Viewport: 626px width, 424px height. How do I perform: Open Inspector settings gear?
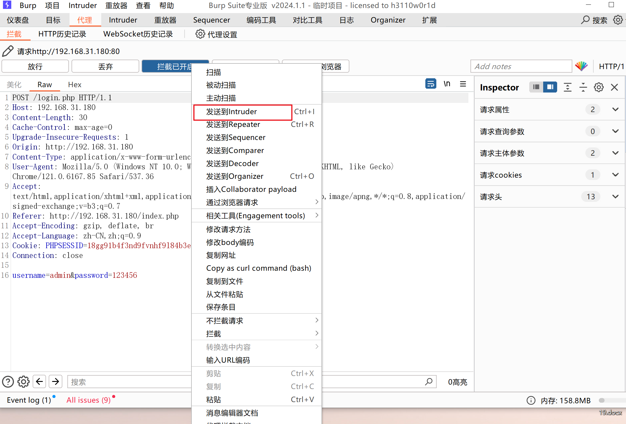(598, 87)
